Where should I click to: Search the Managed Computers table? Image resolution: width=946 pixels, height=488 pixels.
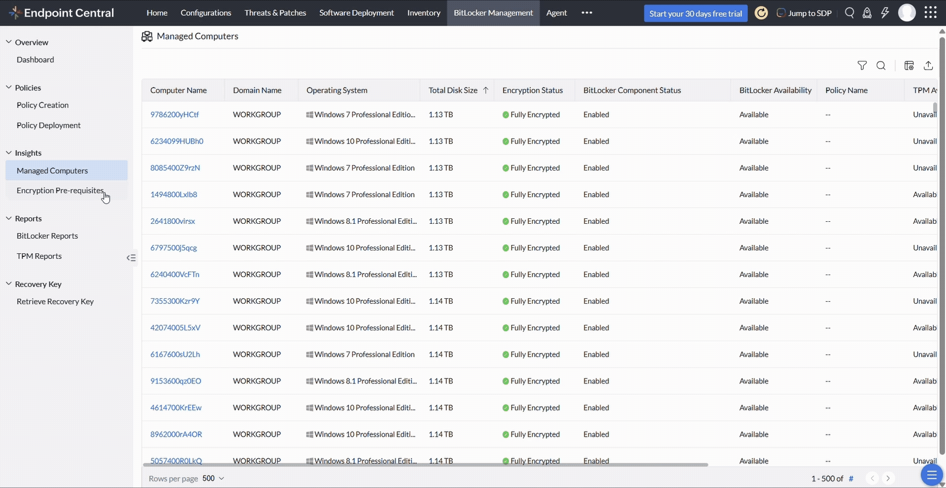[881, 66]
